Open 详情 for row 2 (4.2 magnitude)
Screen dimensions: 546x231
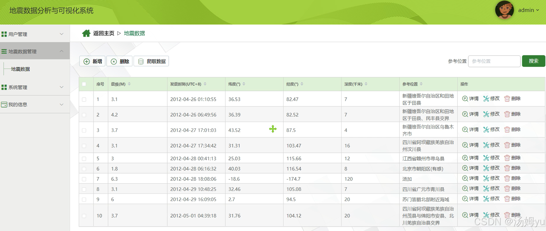click(x=470, y=114)
